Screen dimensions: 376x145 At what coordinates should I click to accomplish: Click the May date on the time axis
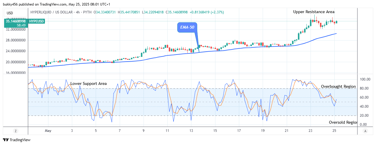pos(48,131)
